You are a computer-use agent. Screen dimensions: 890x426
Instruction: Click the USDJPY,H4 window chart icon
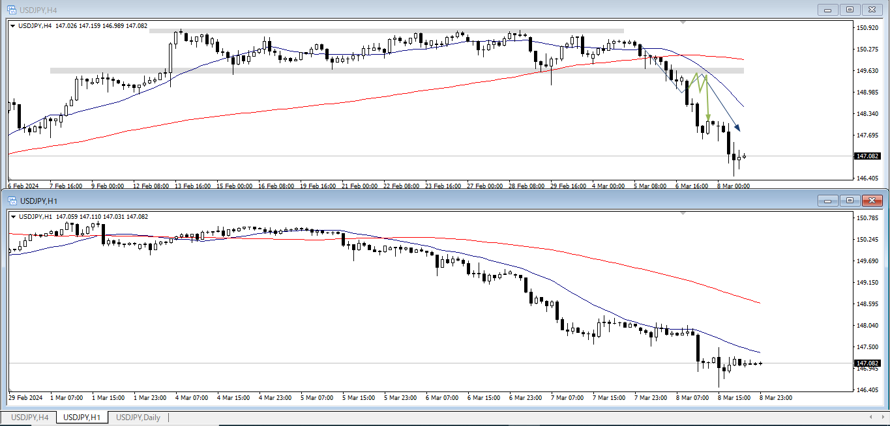[x=12, y=9]
